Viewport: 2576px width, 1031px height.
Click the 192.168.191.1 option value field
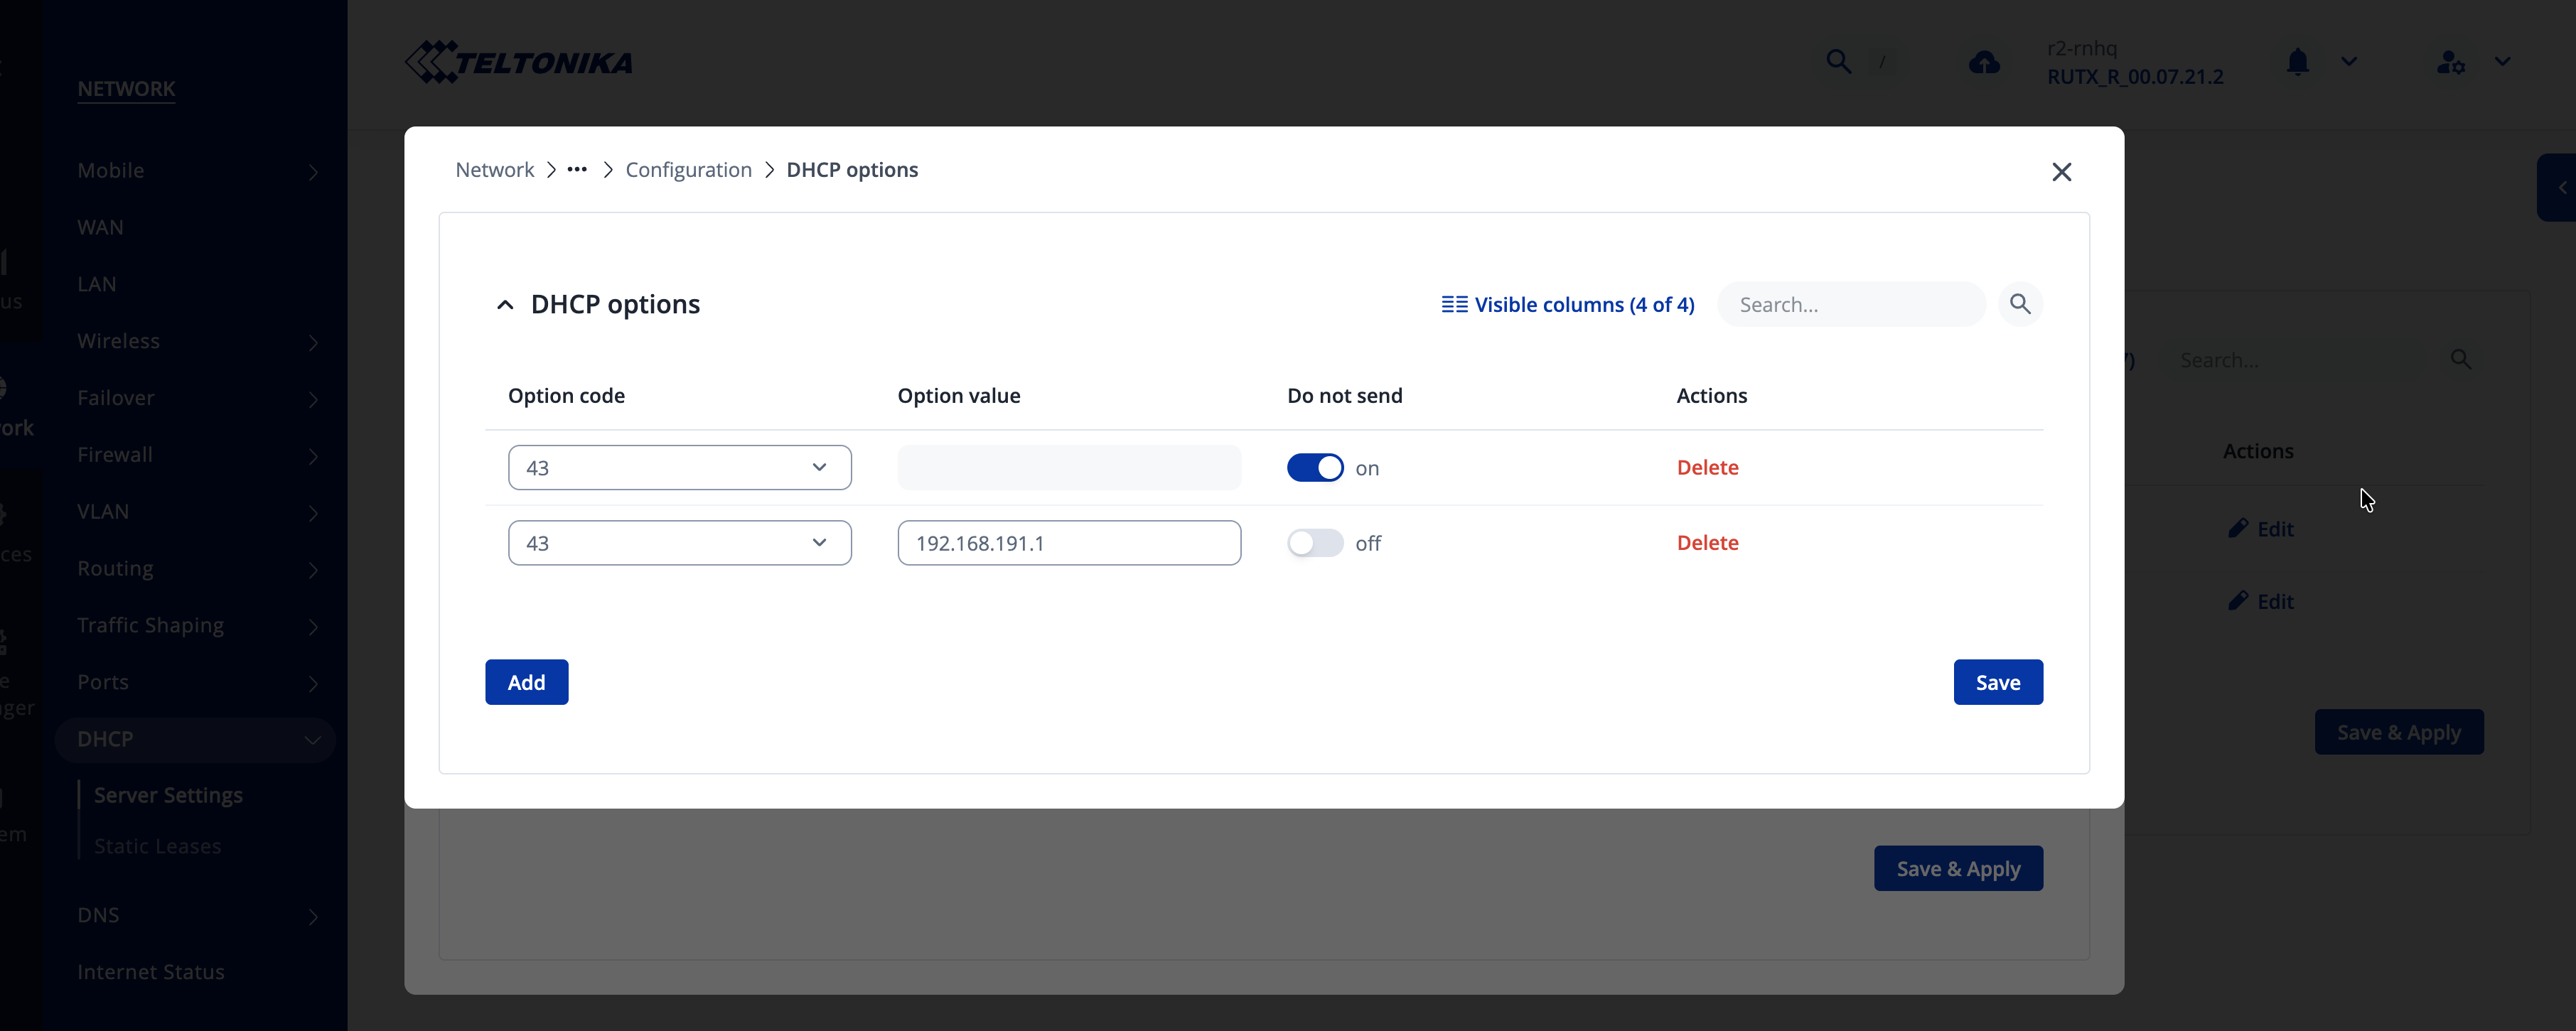1068,543
